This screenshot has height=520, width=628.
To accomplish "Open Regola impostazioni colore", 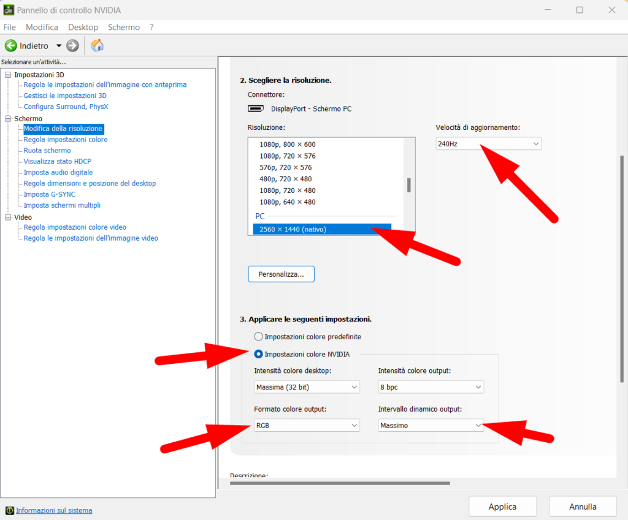I will [66, 140].
